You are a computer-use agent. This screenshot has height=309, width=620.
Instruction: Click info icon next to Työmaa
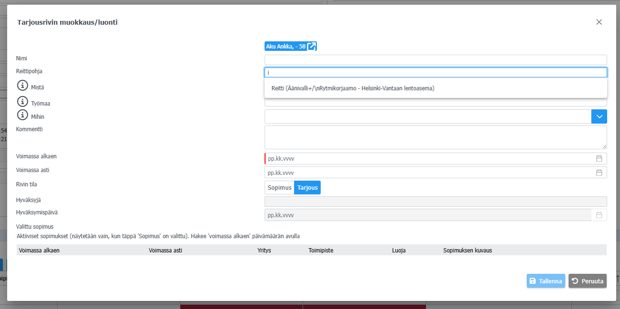tap(22, 102)
